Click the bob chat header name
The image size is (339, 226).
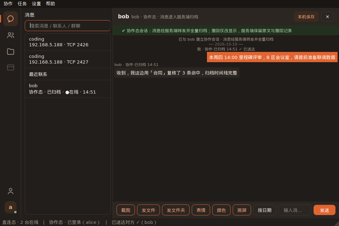pyautogui.click(x=124, y=17)
